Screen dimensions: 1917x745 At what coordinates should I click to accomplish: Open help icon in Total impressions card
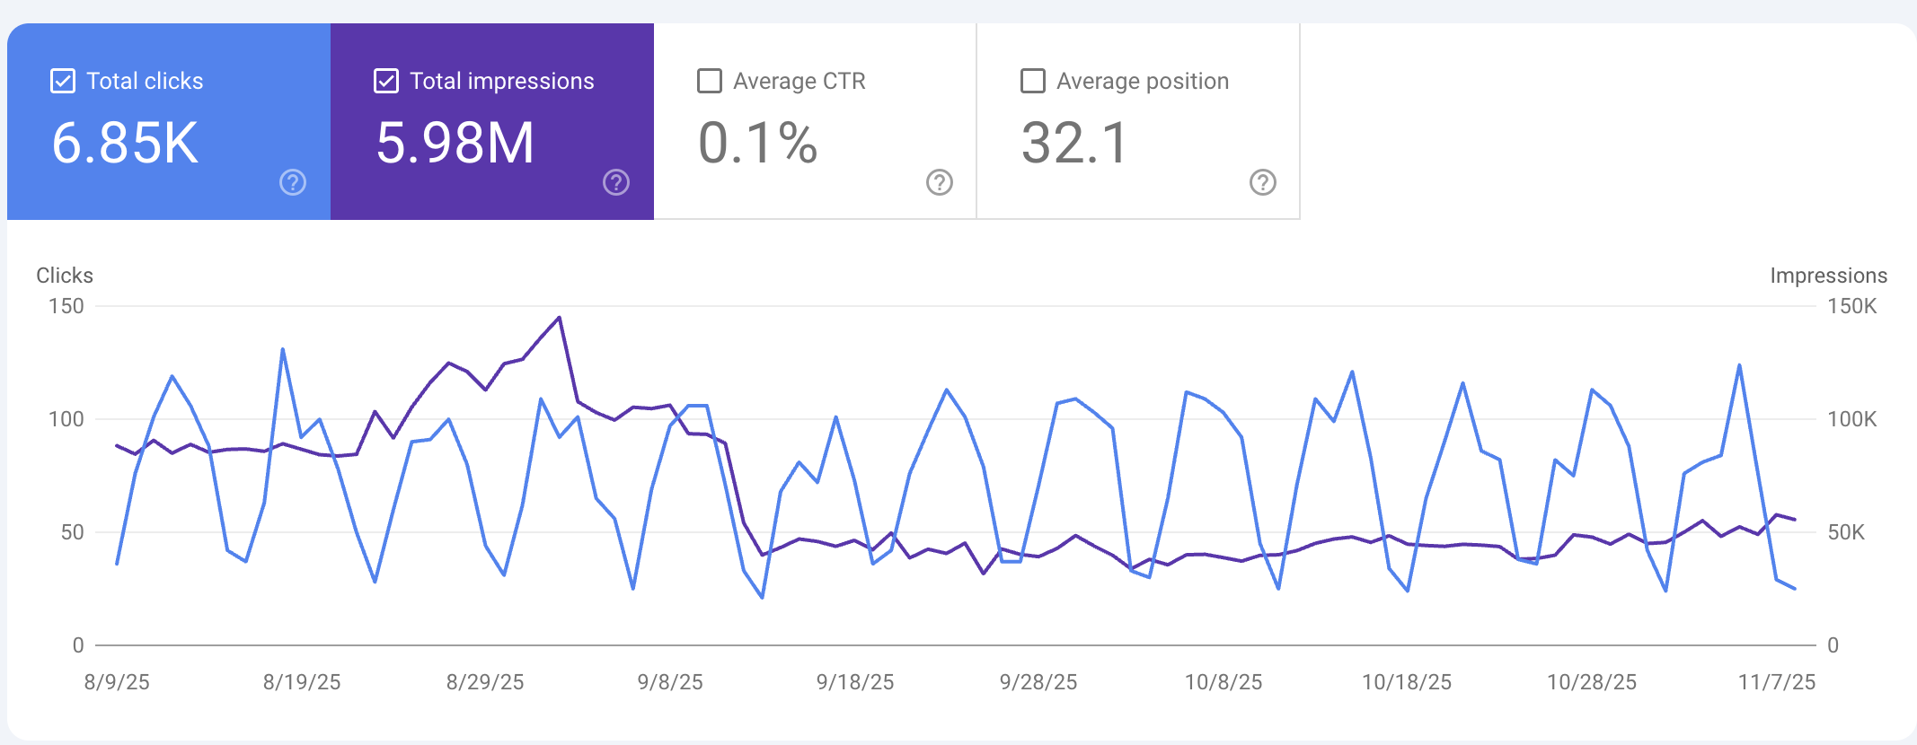click(616, 182)
